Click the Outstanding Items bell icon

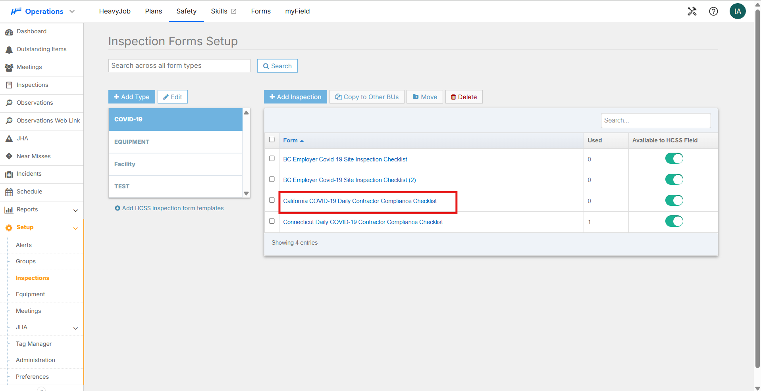pos(9,50)
